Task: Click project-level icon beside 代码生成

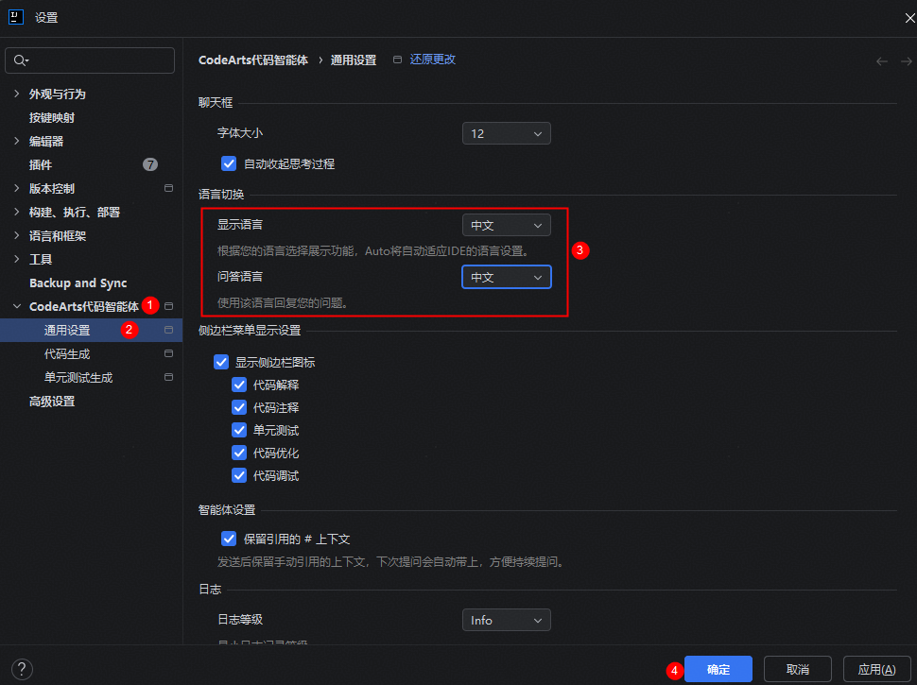Action: (169, 353)
